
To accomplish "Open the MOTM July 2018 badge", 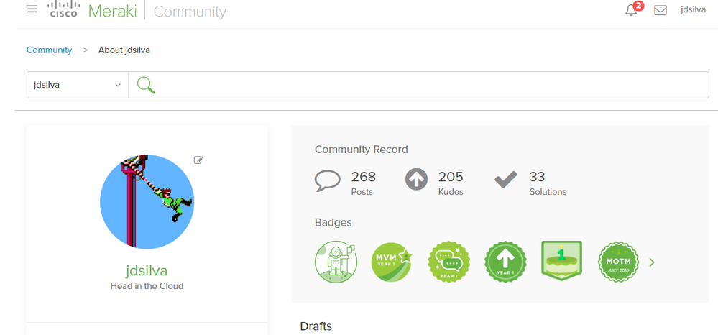I will pyautogui.click(x=618, y=262).
